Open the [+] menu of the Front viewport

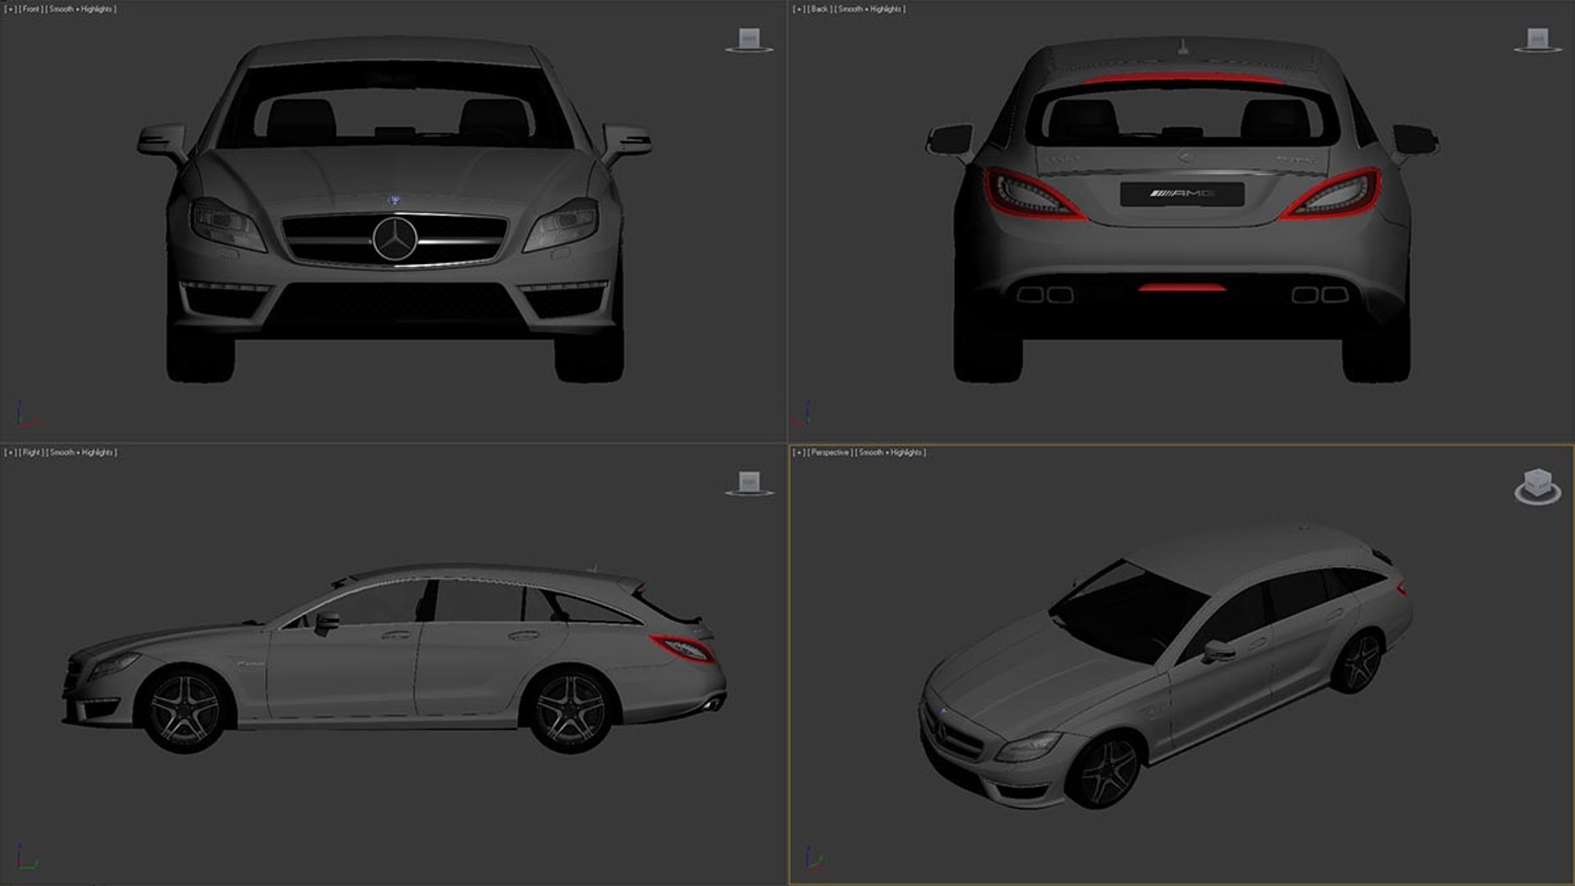tap(11, 9)
